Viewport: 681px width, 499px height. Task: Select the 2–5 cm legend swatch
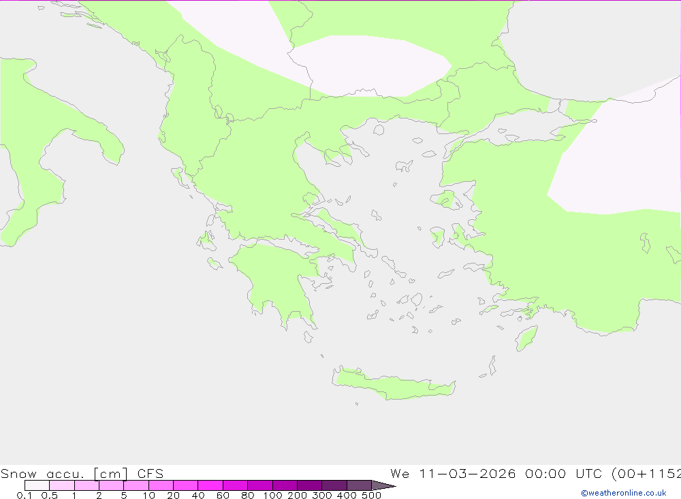112,485
